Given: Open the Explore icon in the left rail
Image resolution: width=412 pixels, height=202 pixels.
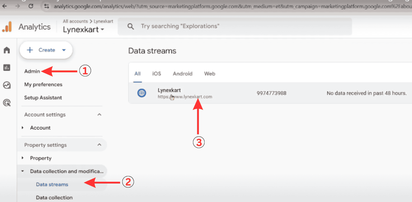Looking at the screenshot, I should coord(7,85).
